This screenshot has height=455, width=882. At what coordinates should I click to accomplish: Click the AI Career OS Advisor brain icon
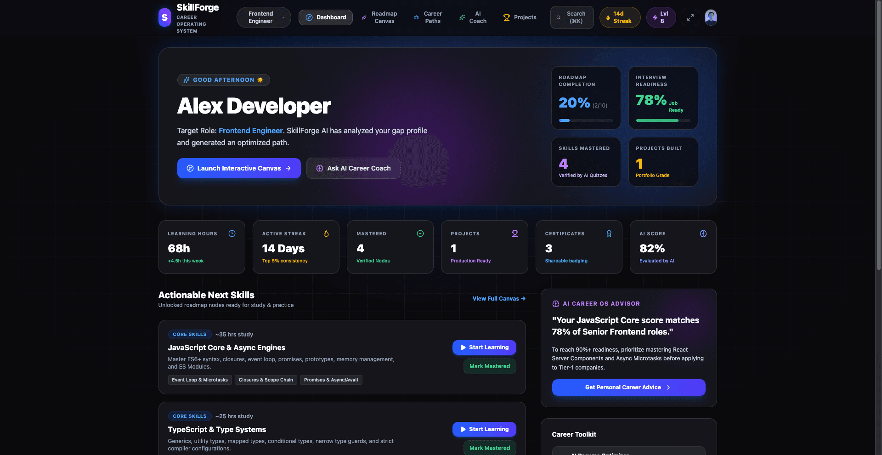[x=556, y=304]
